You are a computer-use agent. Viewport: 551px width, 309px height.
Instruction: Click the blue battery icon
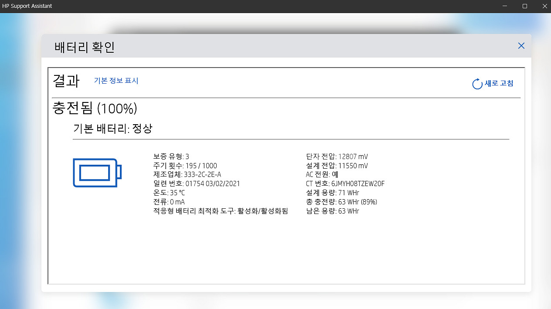[x=97, y=173]
